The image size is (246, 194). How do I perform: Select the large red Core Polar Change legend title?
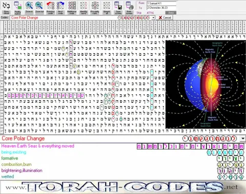click(23, 138)
